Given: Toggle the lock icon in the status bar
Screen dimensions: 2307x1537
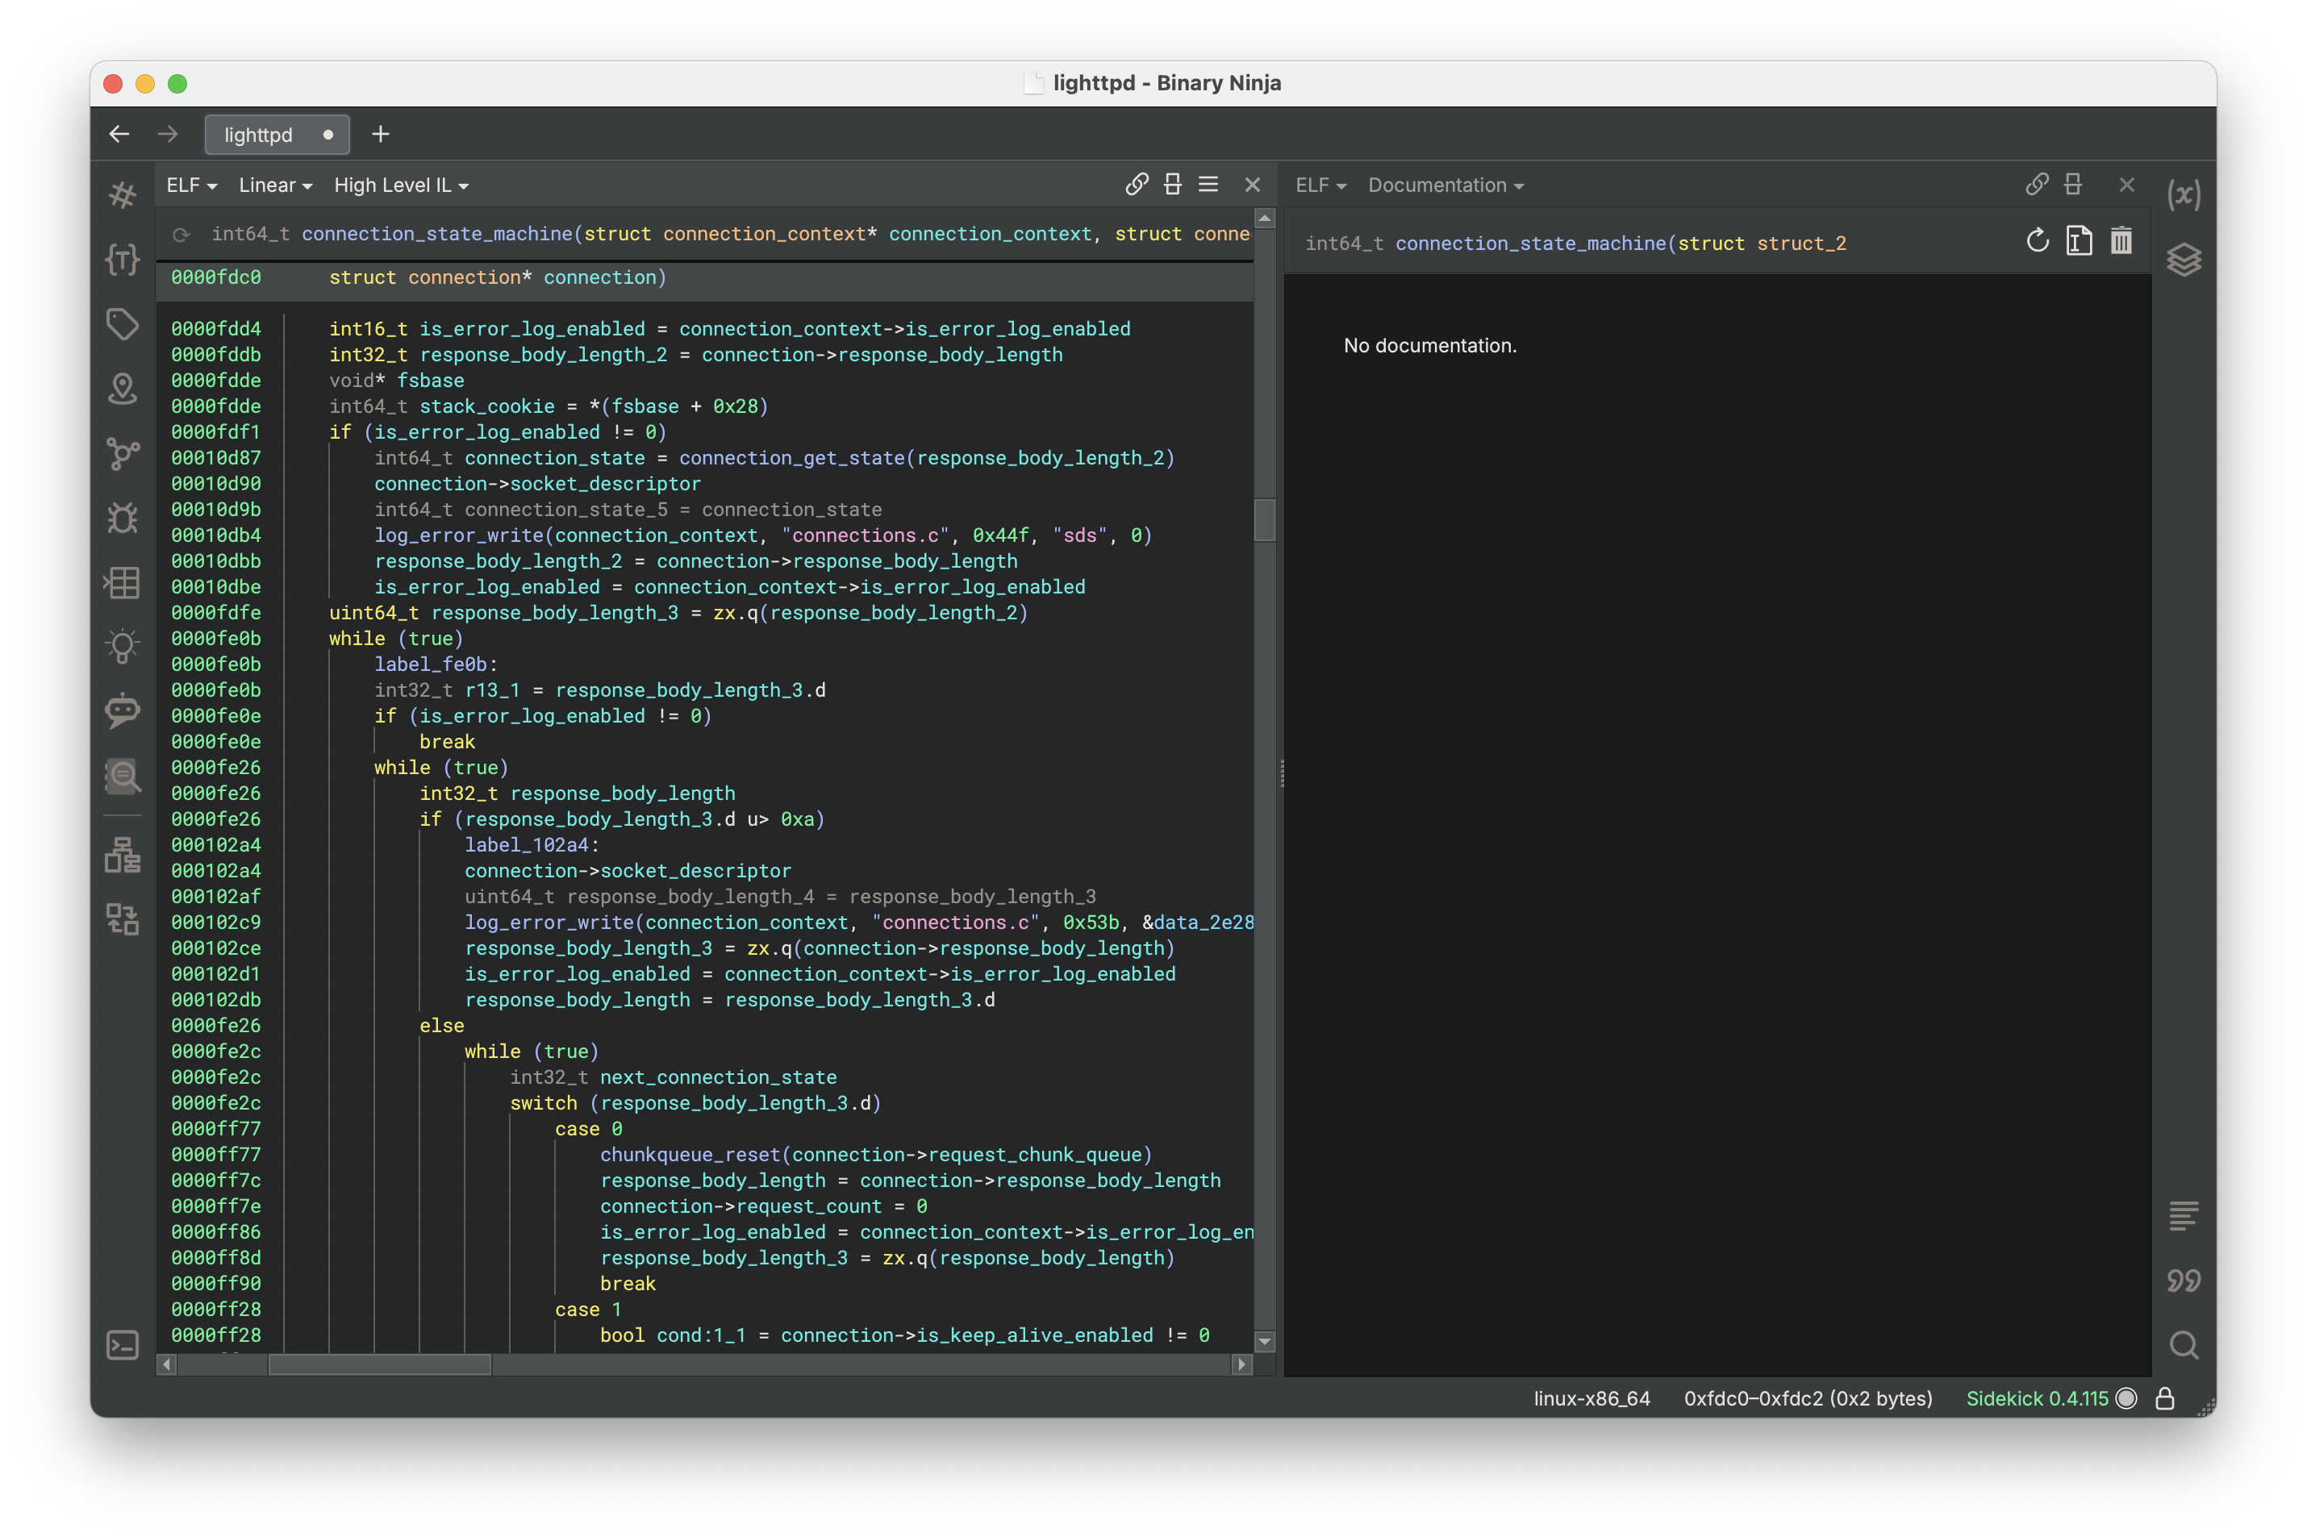Looking at the screenshot, I should click(2167, 1399).
